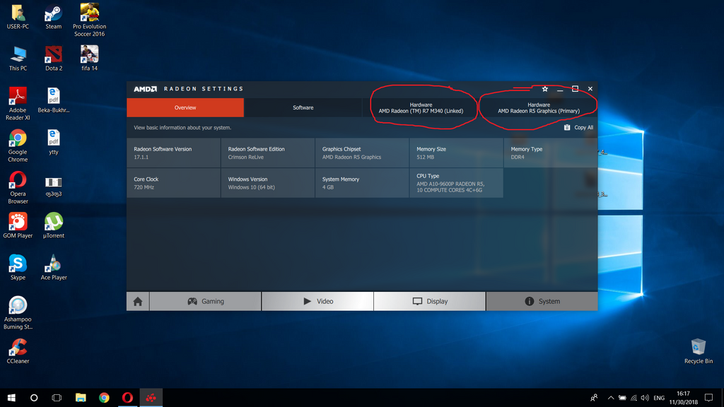Screen dimensions: 724x407
Task: Select the CPU Type tile
Action: [456, 183]
